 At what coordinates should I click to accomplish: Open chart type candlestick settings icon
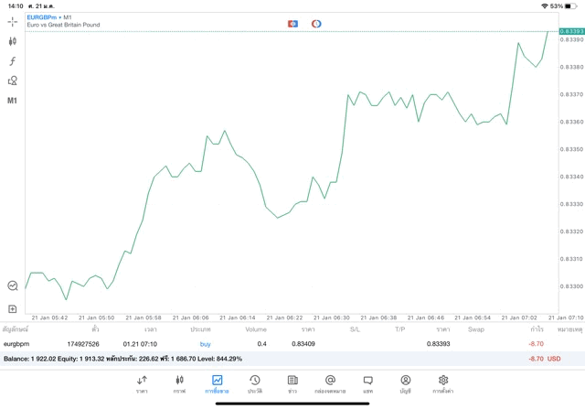13,41
